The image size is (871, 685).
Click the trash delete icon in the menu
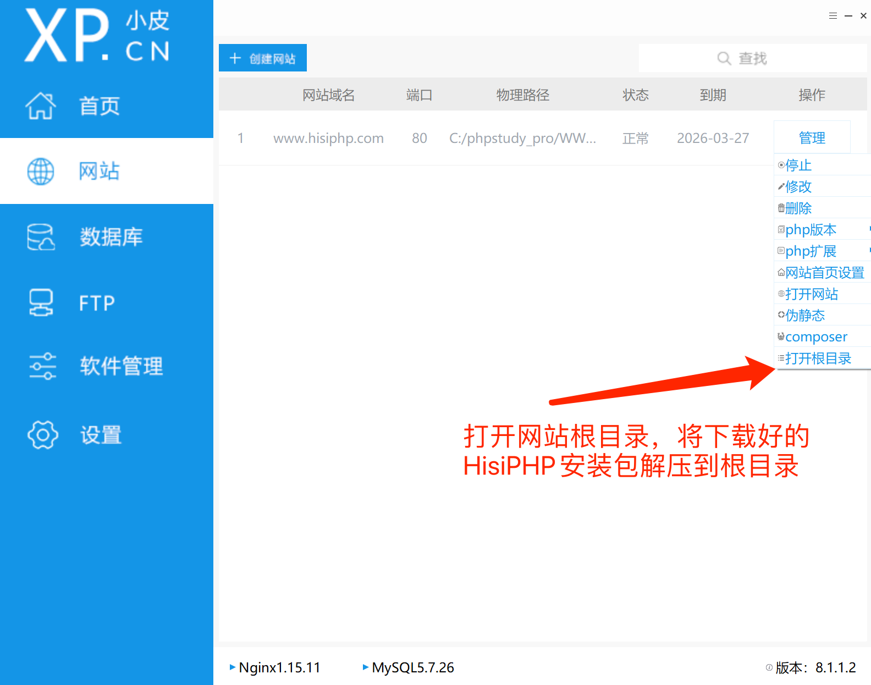[781, 208]
